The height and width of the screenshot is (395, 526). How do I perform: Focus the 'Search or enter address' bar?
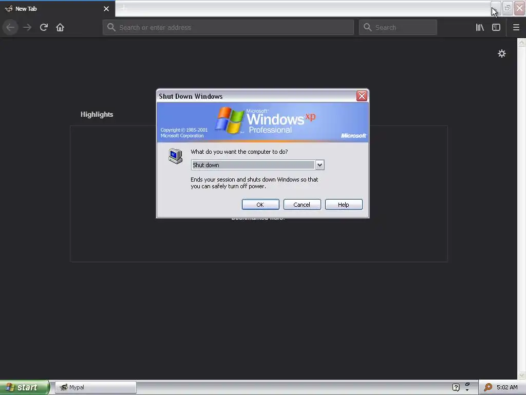pyautogui.click(x=228, y=27)
